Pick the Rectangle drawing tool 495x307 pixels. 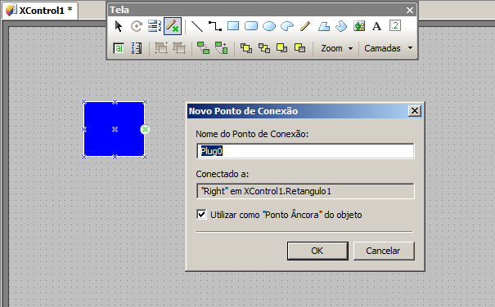pos(233,26)
